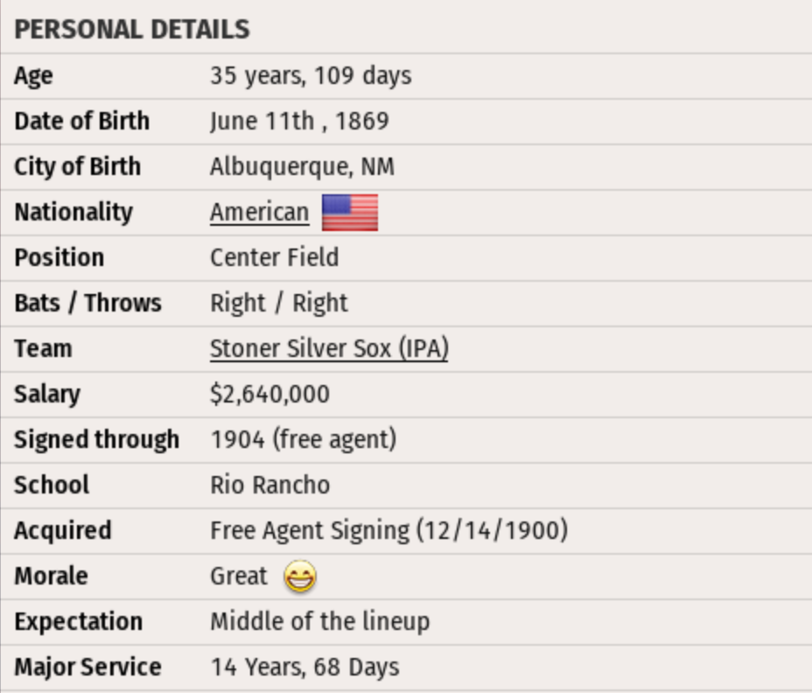Click the Rio Rancho school value
Viewport: 812px width, 693px height.
tap(269, 486)
